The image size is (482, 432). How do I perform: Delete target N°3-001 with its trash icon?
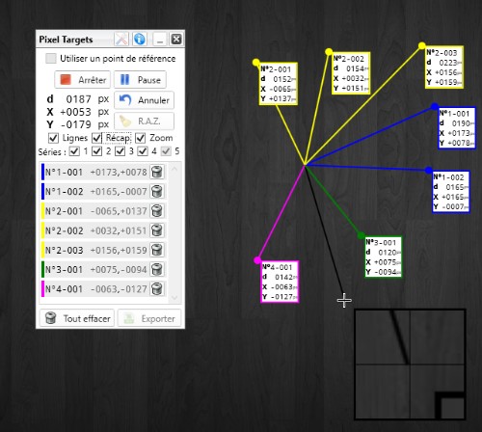point(157,269)
